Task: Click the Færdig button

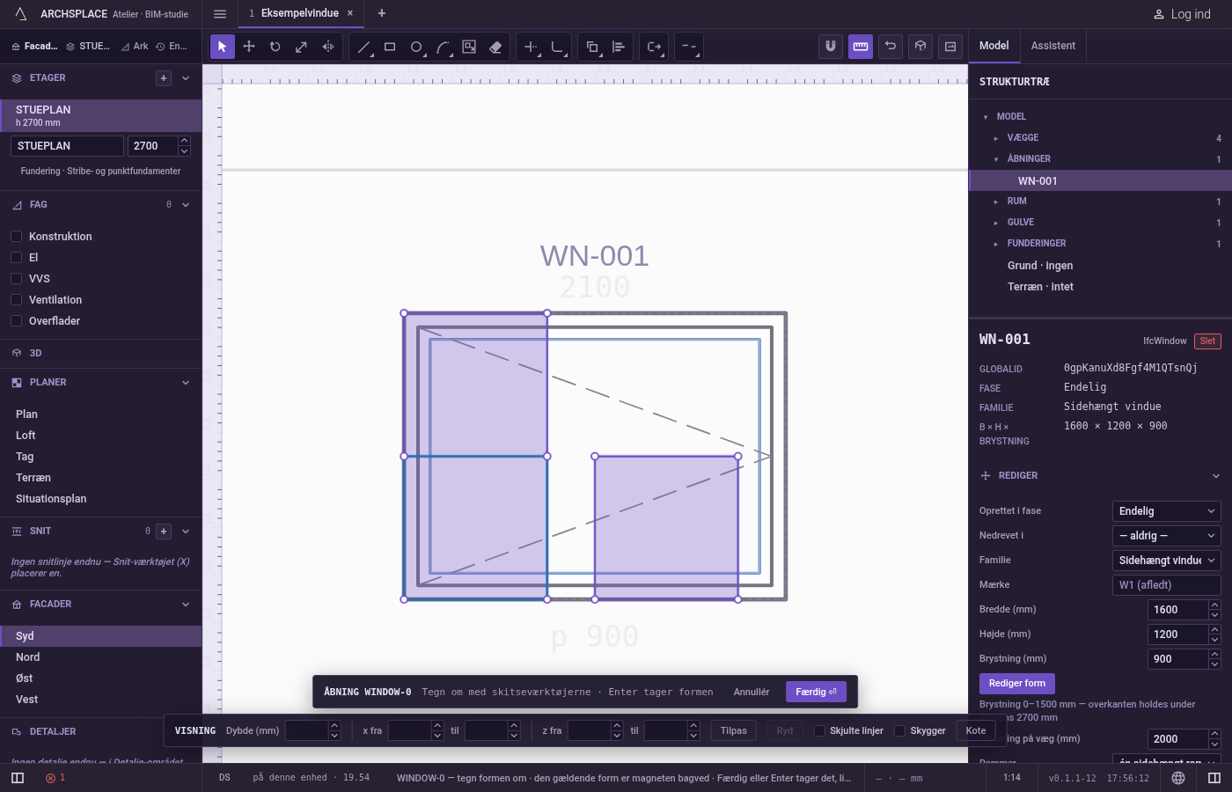Action: tap(817, 692)
